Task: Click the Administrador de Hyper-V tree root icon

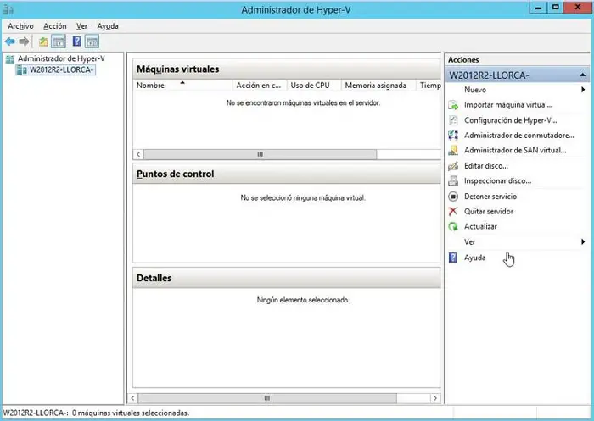Action: pyautogui.click(x=10, y=59)
